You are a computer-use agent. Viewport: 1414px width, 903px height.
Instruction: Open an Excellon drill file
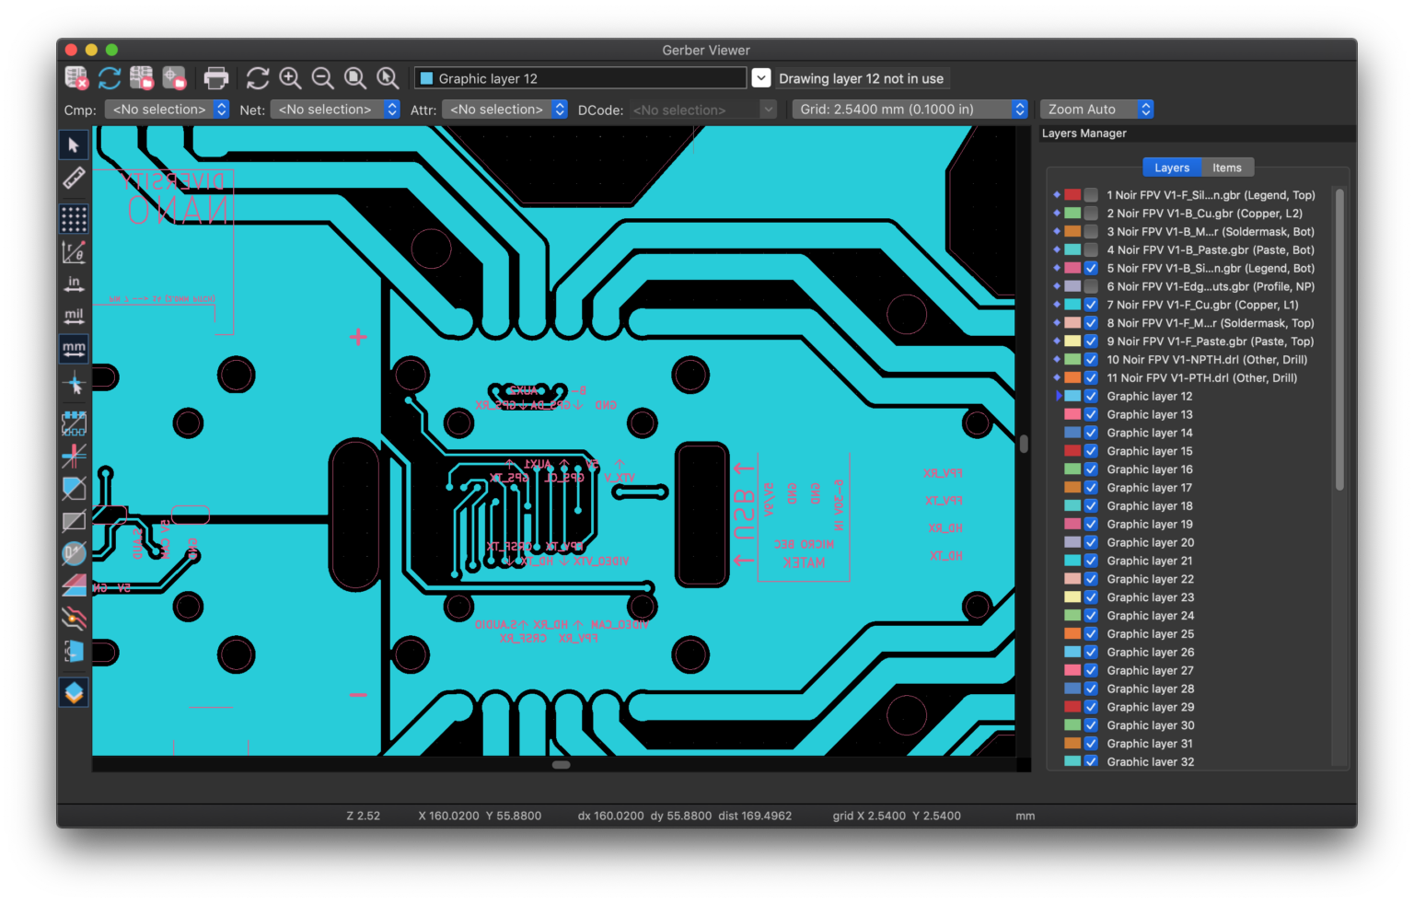[x=175, y=77]
